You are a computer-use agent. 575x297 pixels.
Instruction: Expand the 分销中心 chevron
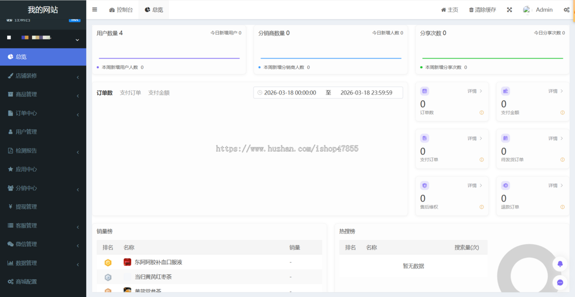tap(78, 190)
